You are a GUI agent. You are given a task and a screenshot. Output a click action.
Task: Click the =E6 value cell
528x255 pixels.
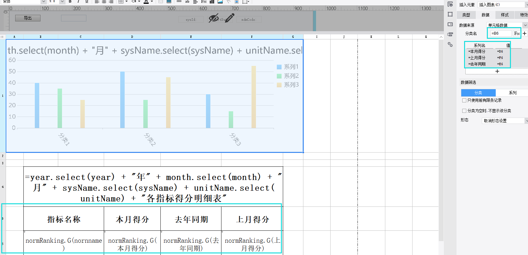tap(500, 64)
